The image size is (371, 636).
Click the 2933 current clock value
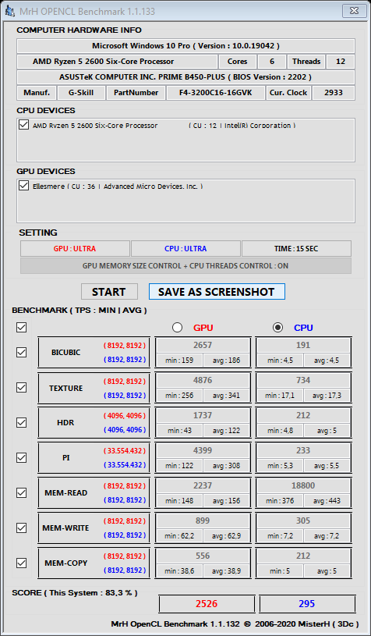pyautogui.click(x=334, y=93)
